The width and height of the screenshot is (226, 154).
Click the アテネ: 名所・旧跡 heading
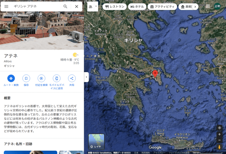18,144
